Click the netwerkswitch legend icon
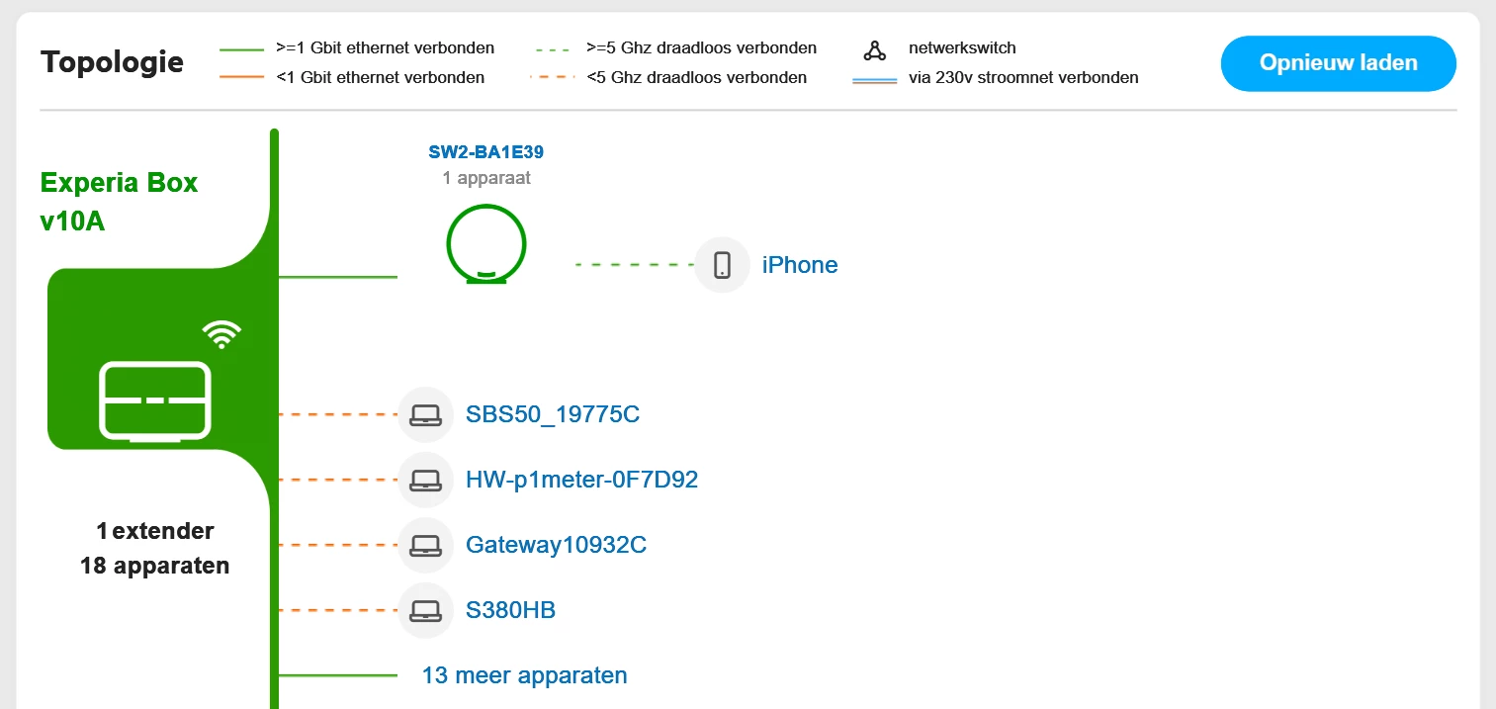 874,48
